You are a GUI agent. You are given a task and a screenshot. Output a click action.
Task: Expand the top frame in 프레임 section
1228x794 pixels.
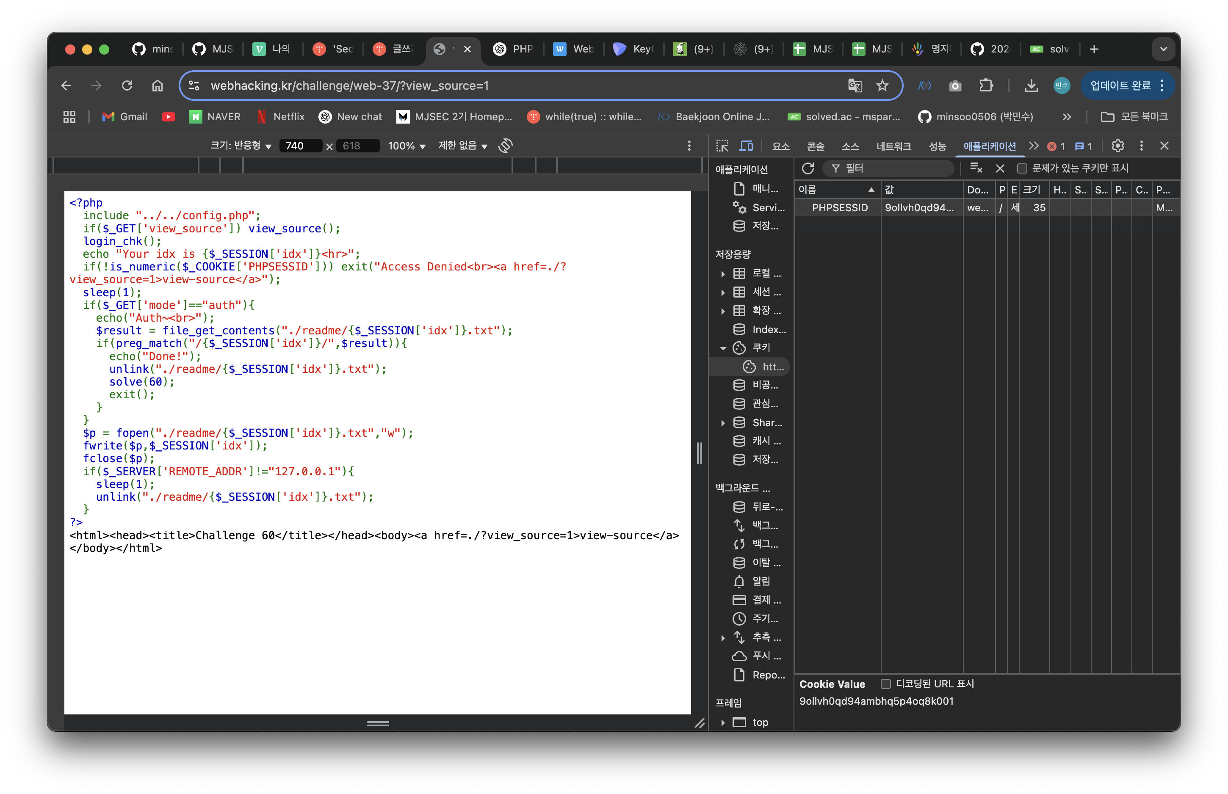click(723, 722)
